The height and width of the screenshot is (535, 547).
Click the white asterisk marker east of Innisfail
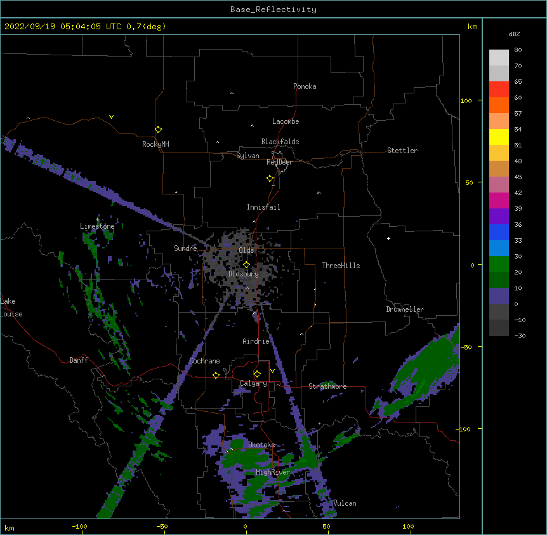(x=319, y=193)
